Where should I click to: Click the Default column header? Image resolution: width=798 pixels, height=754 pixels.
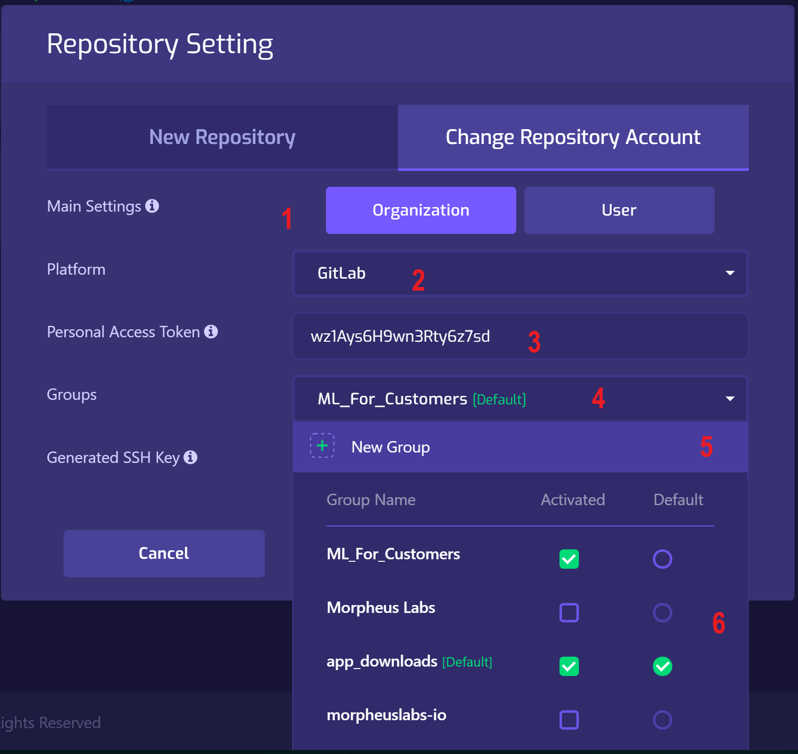tap(678, 500)
